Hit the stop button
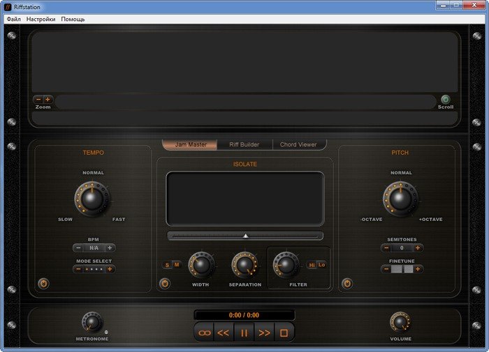The image size is (489, 352). click(x=284, y=333)
